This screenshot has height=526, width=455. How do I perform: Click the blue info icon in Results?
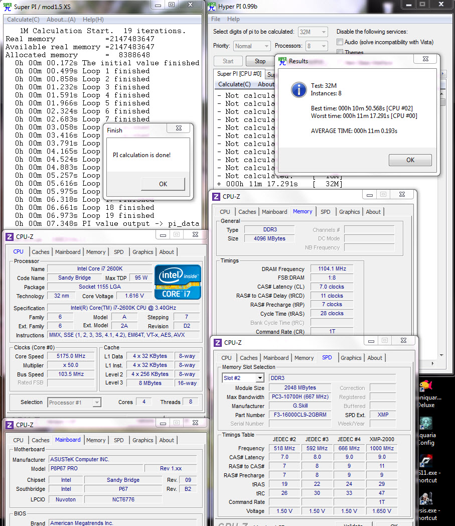click(x=298, y=89)
